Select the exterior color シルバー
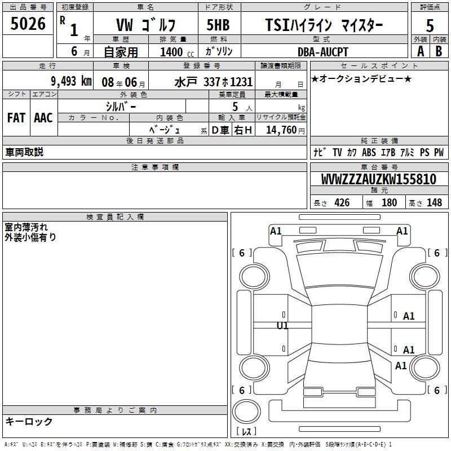The image size is (451, 451). pyautogui.click(x=121, y=107)
